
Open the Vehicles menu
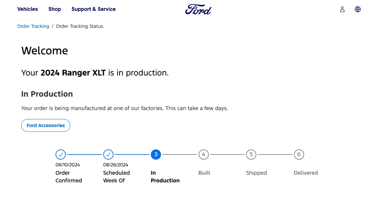(28, 9)
